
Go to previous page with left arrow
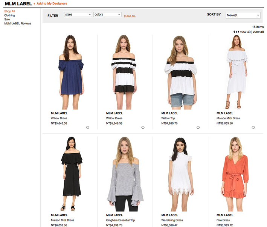tap(234, 32)
